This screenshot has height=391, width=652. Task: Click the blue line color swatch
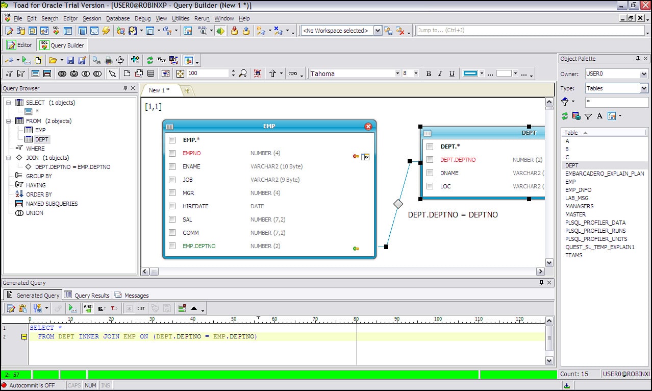pyautogui.click(x=470, y=74)
